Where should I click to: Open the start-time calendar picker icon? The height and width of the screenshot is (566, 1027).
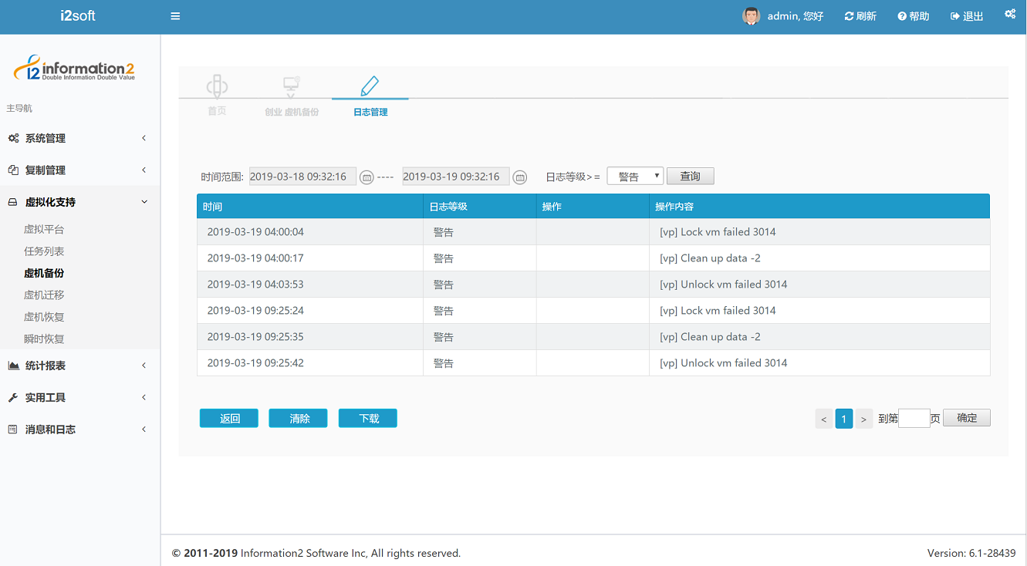(367, 177)
